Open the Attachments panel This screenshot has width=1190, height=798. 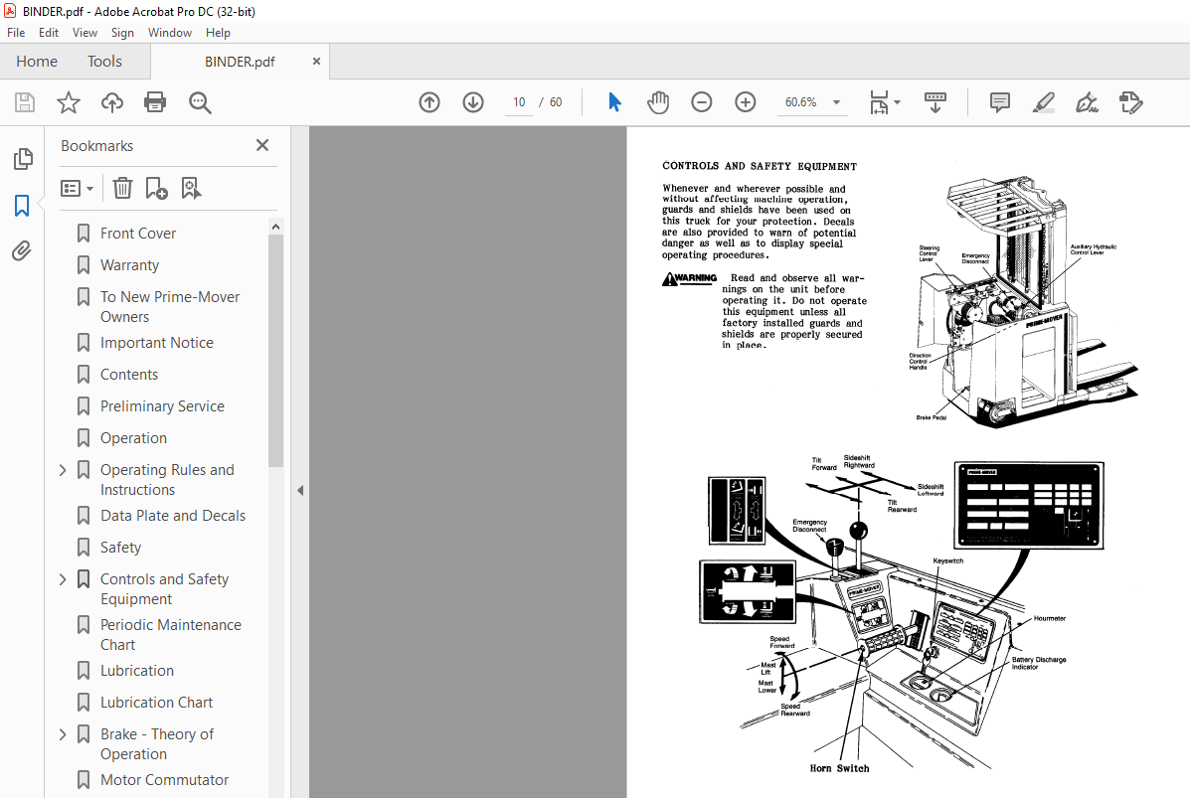click(22, 250)
